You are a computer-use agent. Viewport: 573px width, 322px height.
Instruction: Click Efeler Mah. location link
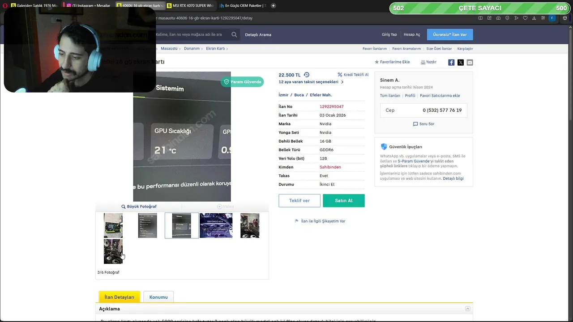tap(321, 95)
